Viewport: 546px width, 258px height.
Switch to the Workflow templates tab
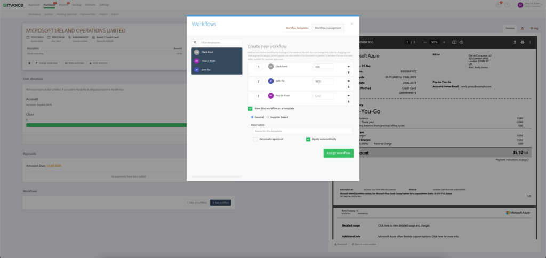point(296,28)
